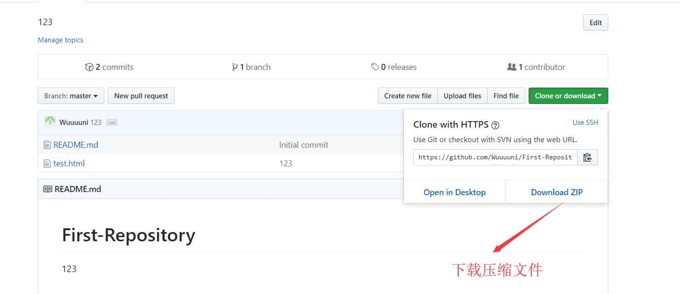Open the Initial commit message link

(304, 145)
